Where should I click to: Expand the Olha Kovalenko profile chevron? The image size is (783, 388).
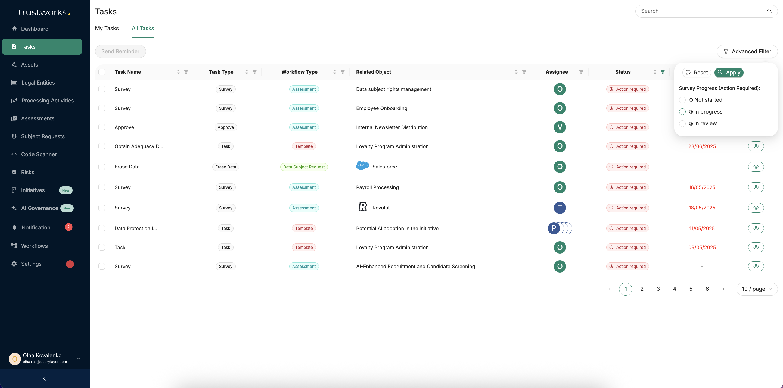click(x=79, y=359)
